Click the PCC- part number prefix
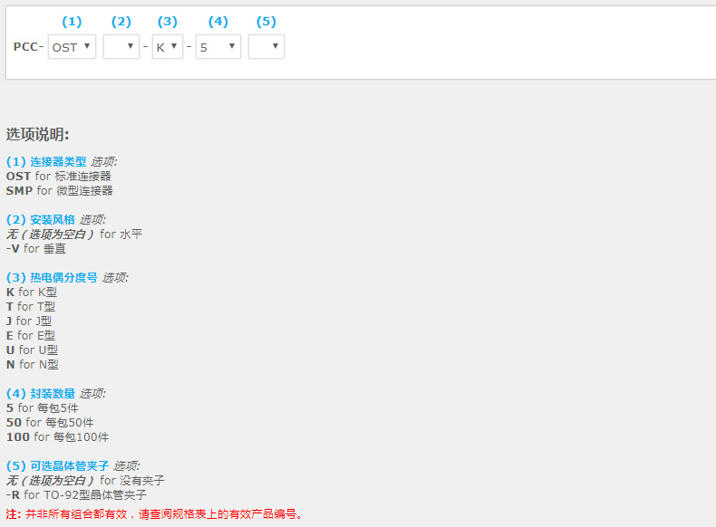This screenshot has height=527, width=716. (28, 47)
